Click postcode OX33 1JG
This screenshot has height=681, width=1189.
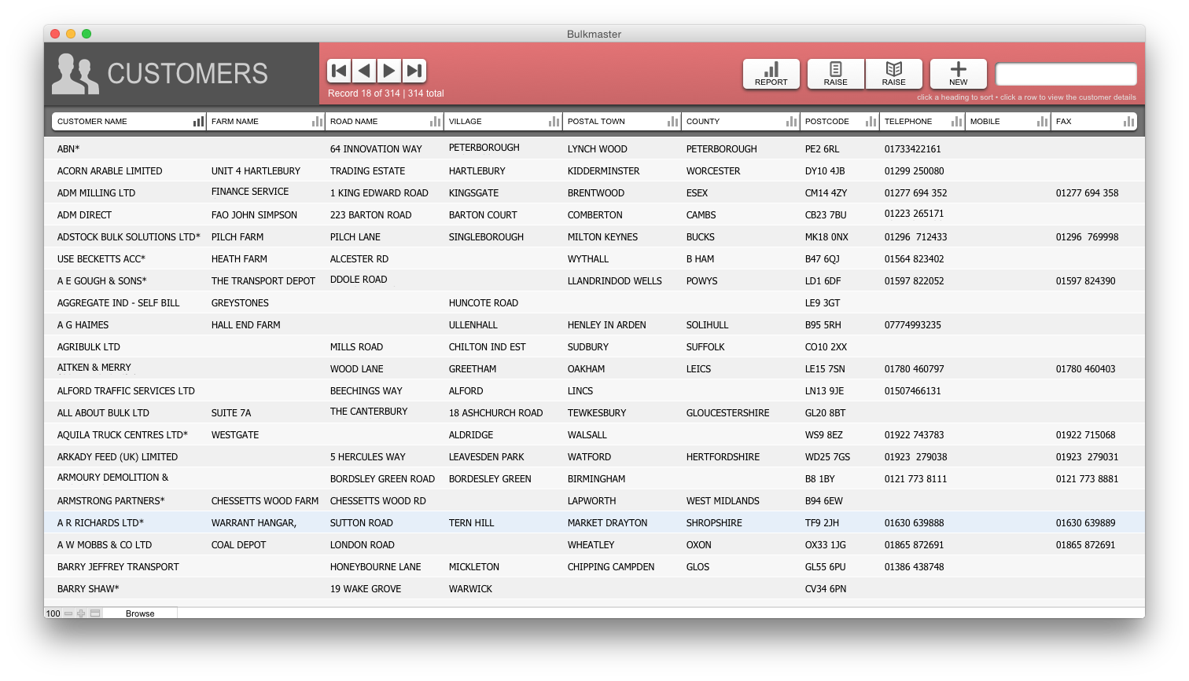[825, 544]
